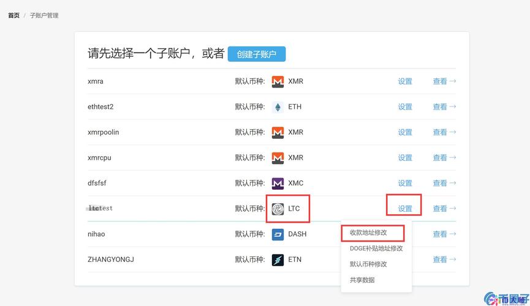The width and height of the screenshot is (530, 306).
Task: Open 设置 for the xmrpoolin sub-account
Action: [405, 132]
